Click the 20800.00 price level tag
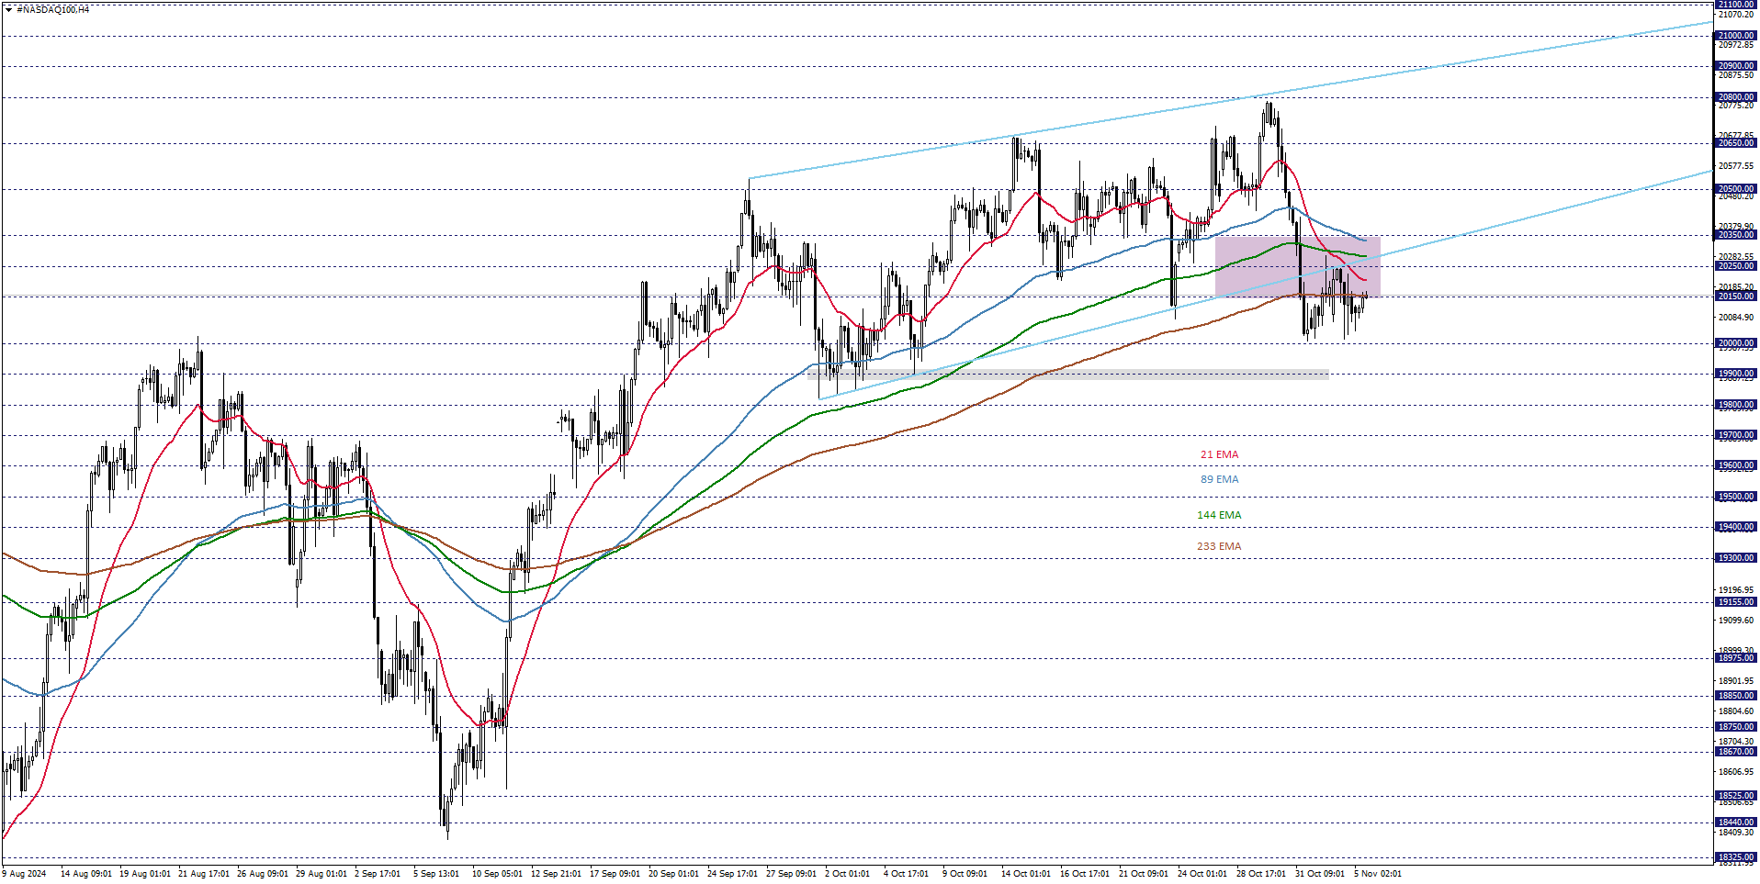The height and width of the screenshot is (884, 1760). [x=1735, y=97]
